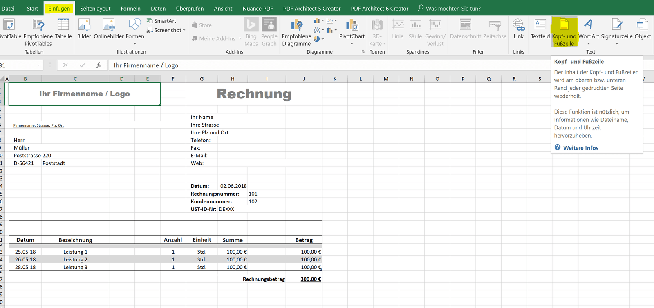Open PDF Architect 5 Creator tab

pyautogui.click(x=312, y=8)
